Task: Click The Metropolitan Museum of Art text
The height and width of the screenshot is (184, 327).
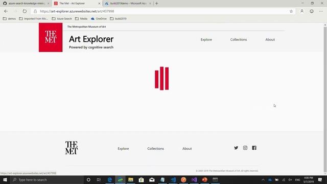Action: [x=86, y=27]
